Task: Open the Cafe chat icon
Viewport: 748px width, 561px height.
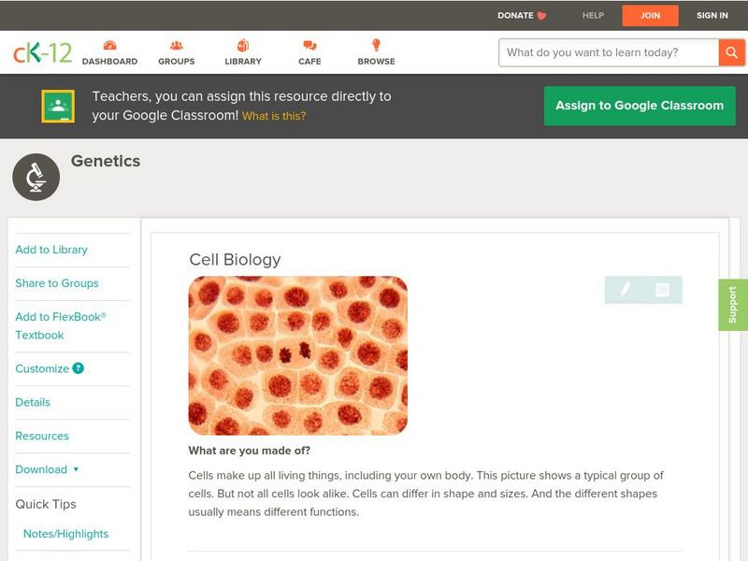Action: (x=309, y=46)
